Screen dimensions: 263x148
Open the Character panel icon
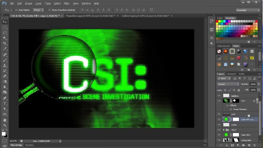tap(212, 38)
